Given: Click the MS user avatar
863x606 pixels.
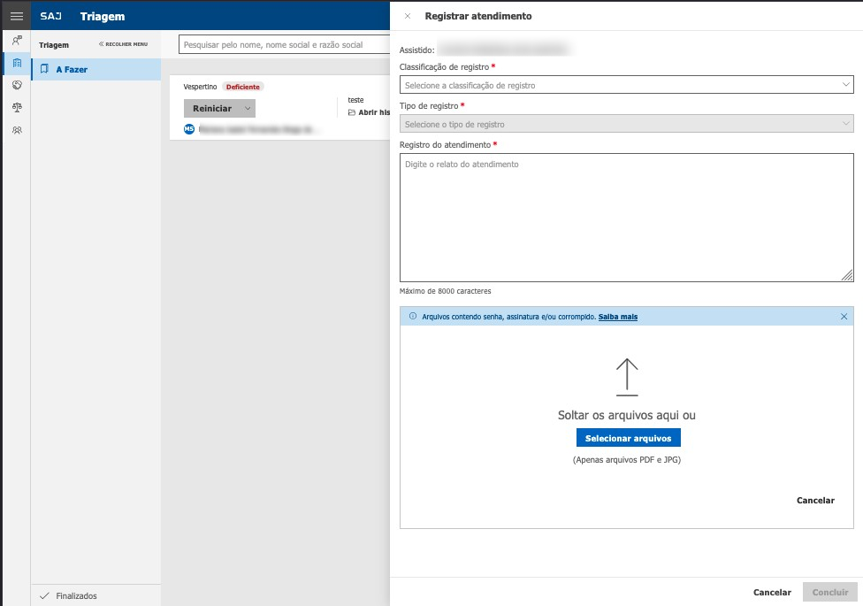Looking at the screenshot, I should 189,129.
